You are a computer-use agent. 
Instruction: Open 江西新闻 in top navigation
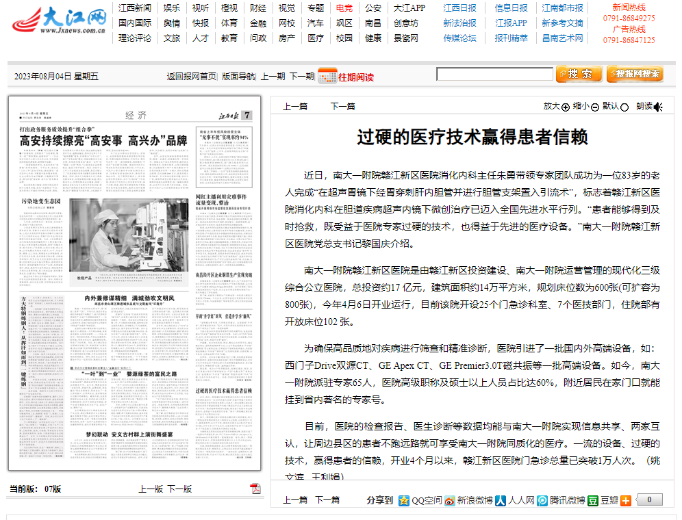click(x=134, y=8)
